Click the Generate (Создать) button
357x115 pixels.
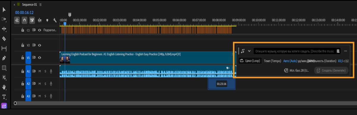pos(331,71)
